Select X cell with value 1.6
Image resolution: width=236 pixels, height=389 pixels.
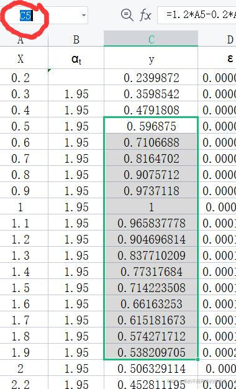[24, 304]
